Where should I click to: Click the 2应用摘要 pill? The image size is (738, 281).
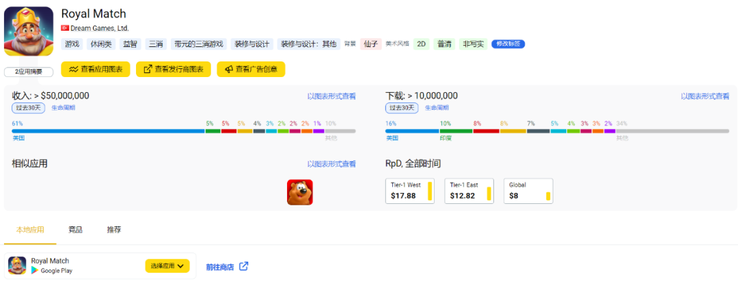click(28, 72)
